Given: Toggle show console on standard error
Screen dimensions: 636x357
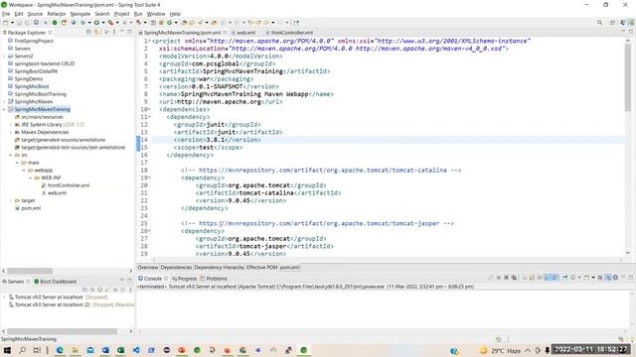Looking at the screenshot, I should 555,278.
